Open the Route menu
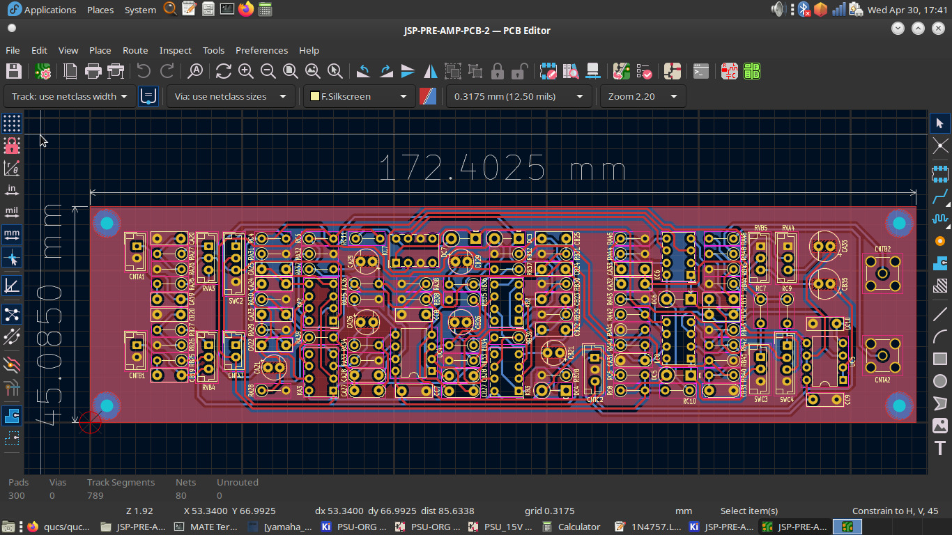 [135, 50]
